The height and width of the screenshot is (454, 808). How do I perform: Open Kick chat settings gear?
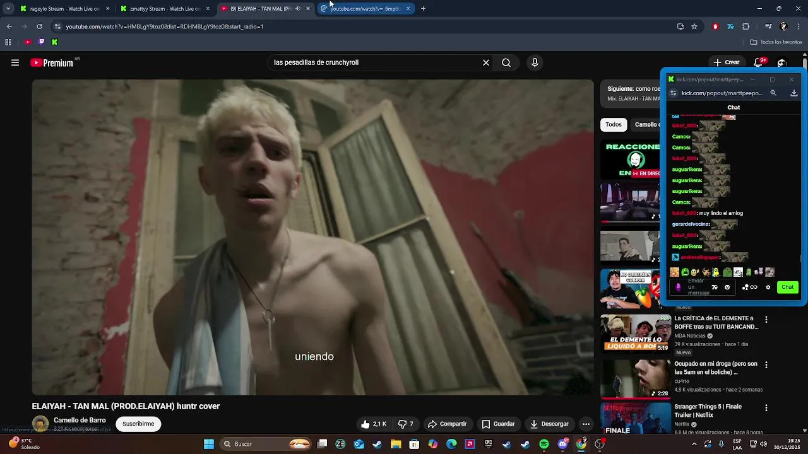pos(768,287)
